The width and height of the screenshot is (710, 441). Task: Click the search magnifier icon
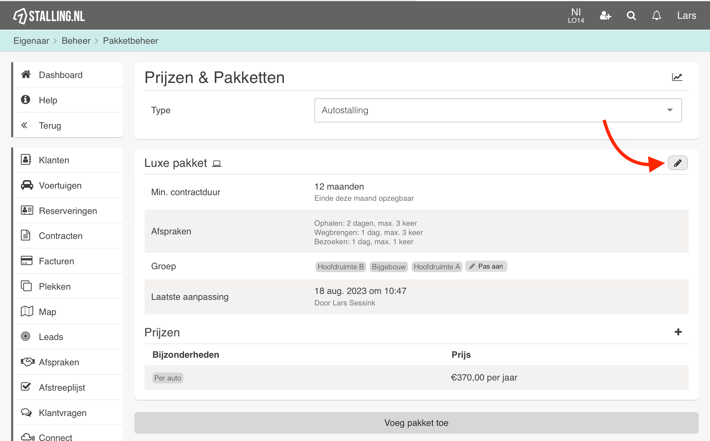click(631, 15)
